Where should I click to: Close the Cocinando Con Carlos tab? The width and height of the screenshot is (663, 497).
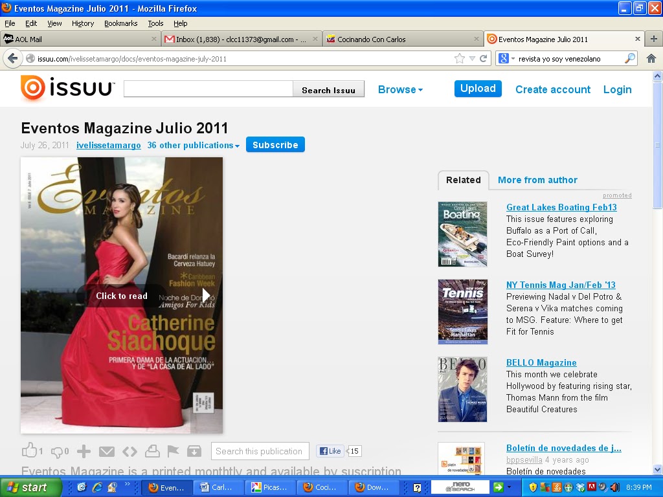click(x=477, y=39)
